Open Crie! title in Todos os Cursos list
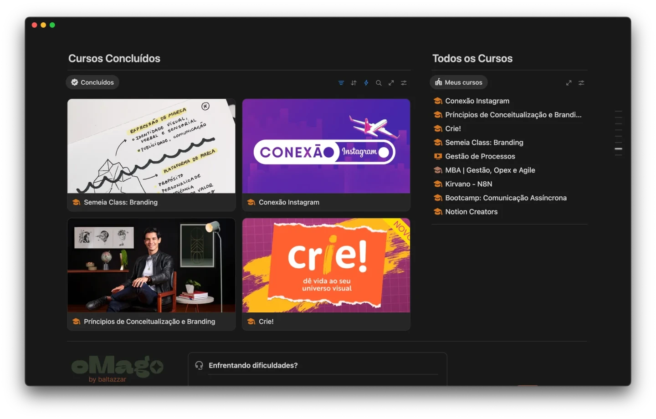 [x=453, y=129]
